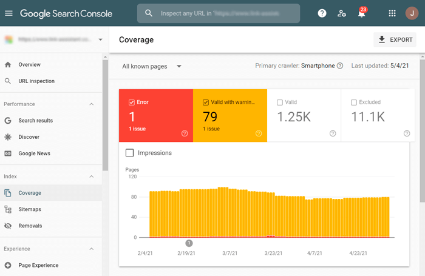Enable the Valid checkbox
The width and height of the screenshot is (425, 276).
tap(280, 103)
